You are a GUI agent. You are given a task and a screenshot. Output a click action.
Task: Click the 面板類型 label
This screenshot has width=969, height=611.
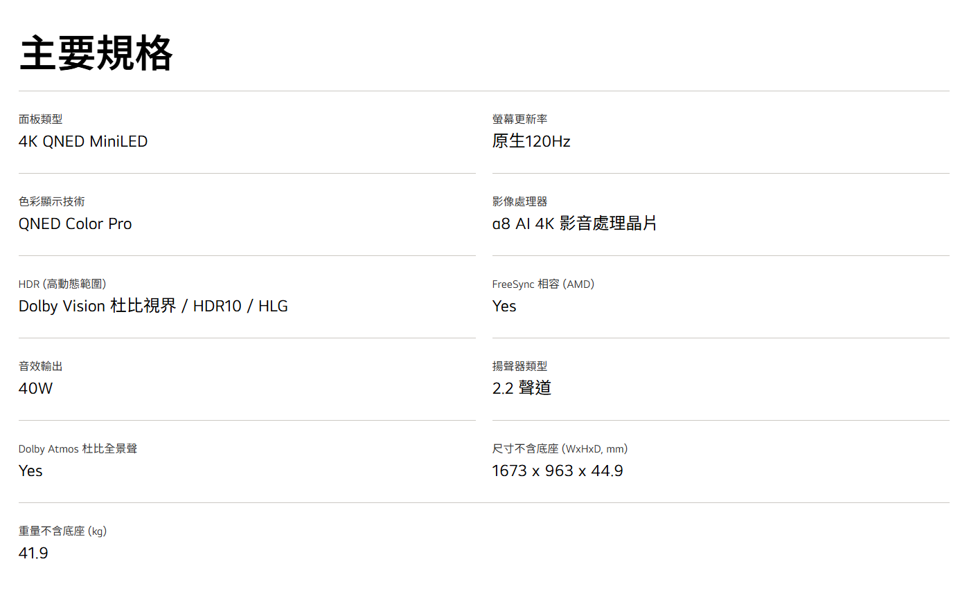pos(40,119)
